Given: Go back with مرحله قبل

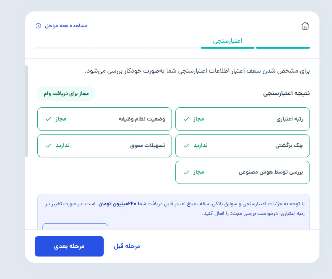Looking at the screenshot, I should [x=127, y=246].
